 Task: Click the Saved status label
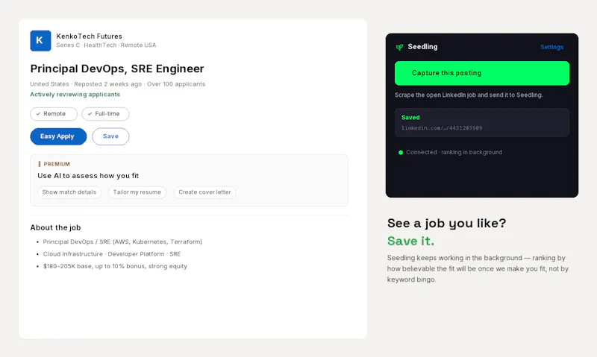coord(410,118)
